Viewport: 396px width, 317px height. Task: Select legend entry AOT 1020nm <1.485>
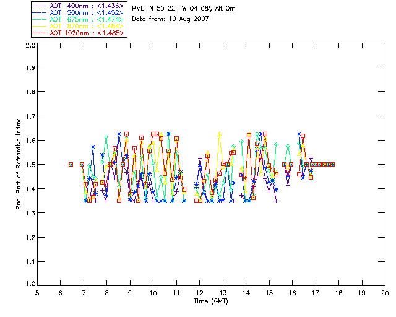click(x=79, y=33)
